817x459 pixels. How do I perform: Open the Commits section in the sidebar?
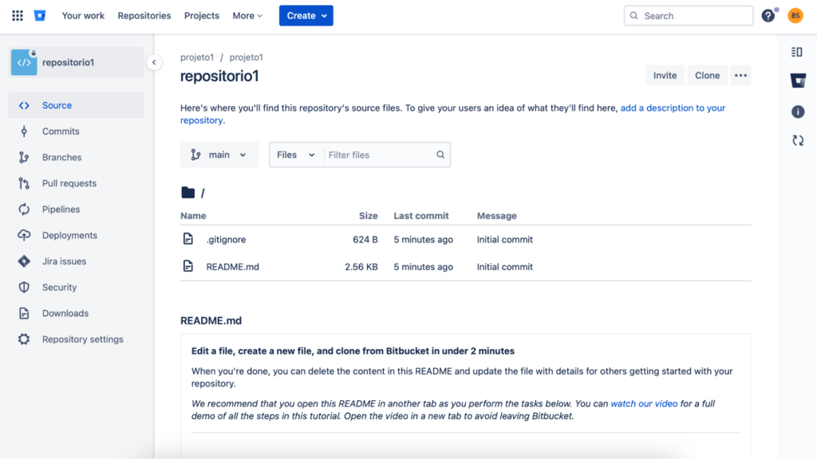pyautogui.click(x=61, y=131)
